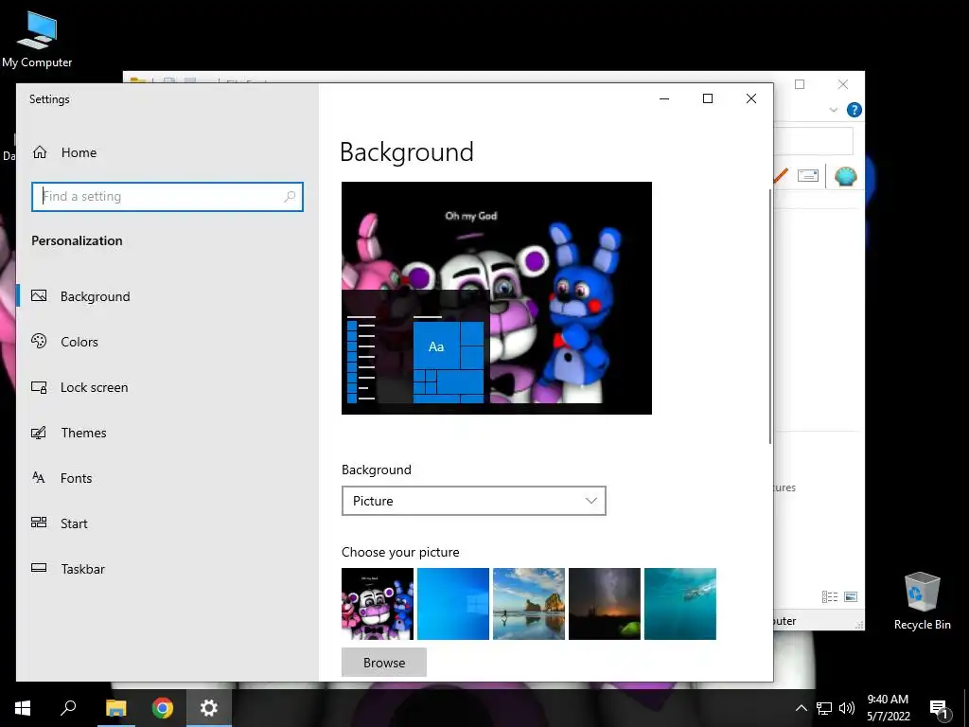The image size is (969, 727).
Task: Click the Lock screen icon
Action: (39, 387)
